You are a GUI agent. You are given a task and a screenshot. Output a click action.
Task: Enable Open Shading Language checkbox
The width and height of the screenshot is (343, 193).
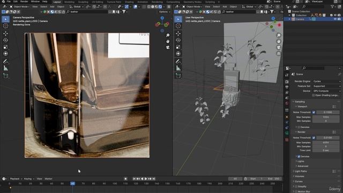click(314, 95)
